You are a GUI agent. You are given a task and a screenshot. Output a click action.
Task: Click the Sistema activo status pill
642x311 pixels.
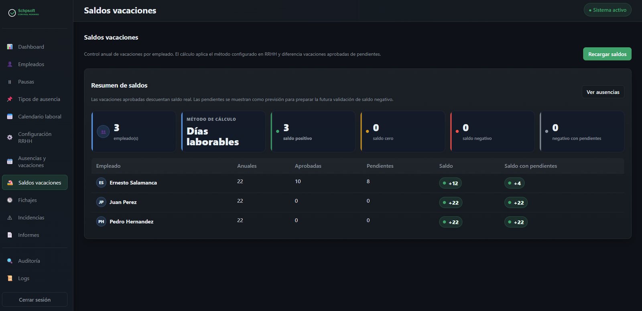(607, 10)
